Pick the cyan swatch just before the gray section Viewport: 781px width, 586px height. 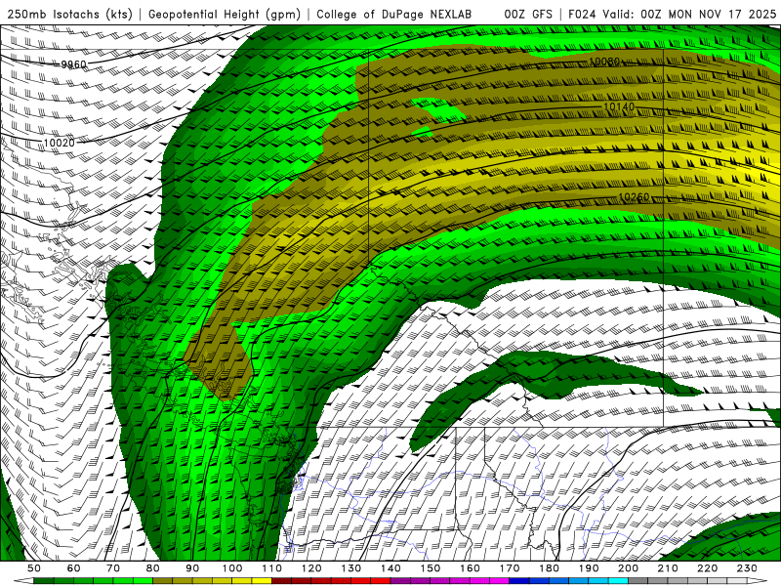click(x=618, y=580)
